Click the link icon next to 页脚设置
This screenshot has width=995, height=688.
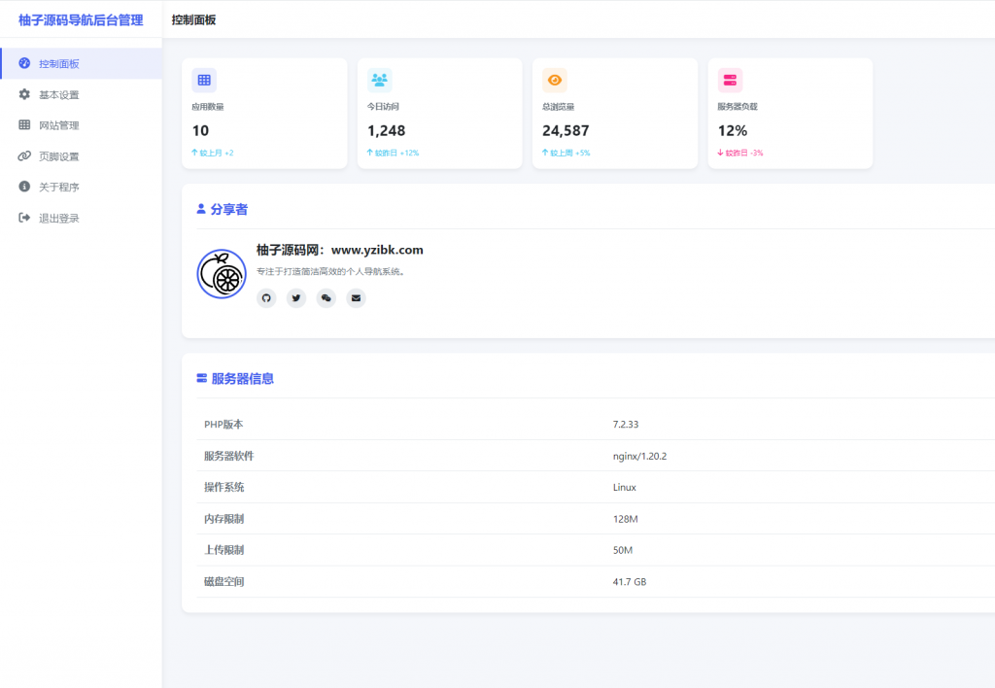click(x=23, y=155)
